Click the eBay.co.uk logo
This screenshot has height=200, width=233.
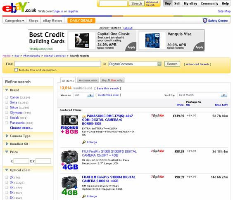(19, 7)
